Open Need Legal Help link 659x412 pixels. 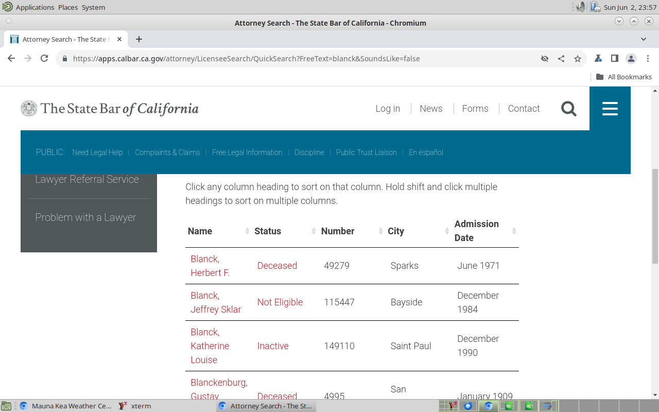97,152
